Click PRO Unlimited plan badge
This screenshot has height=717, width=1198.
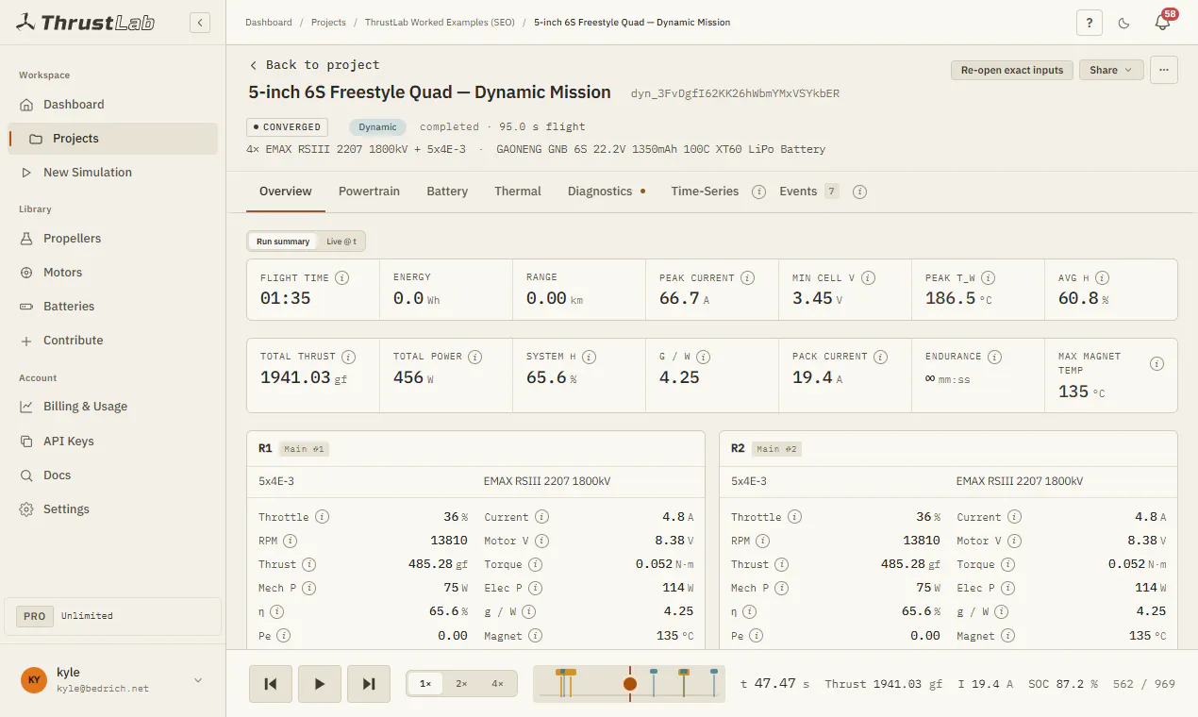click(112, 616)
